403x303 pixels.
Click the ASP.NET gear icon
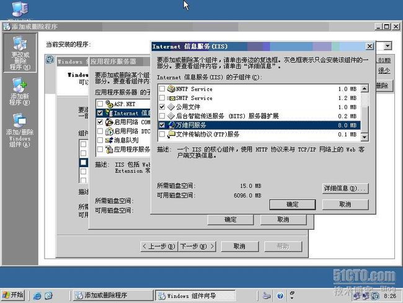pyautogui.click(x=109, y=104)
